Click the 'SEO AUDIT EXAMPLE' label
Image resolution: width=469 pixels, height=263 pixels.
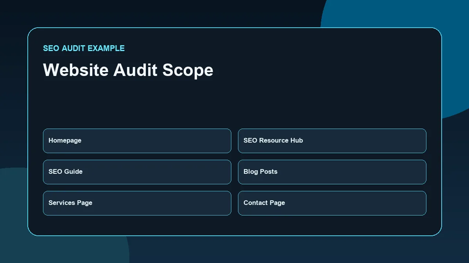click(x=84, y=48)
